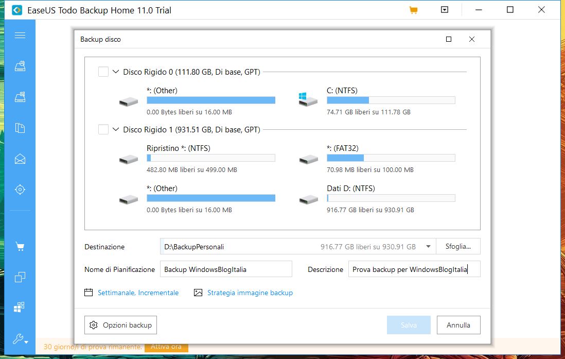Open Opzioni backup settings
Viewport: 565px width, 359px height.
click(121, 325)
